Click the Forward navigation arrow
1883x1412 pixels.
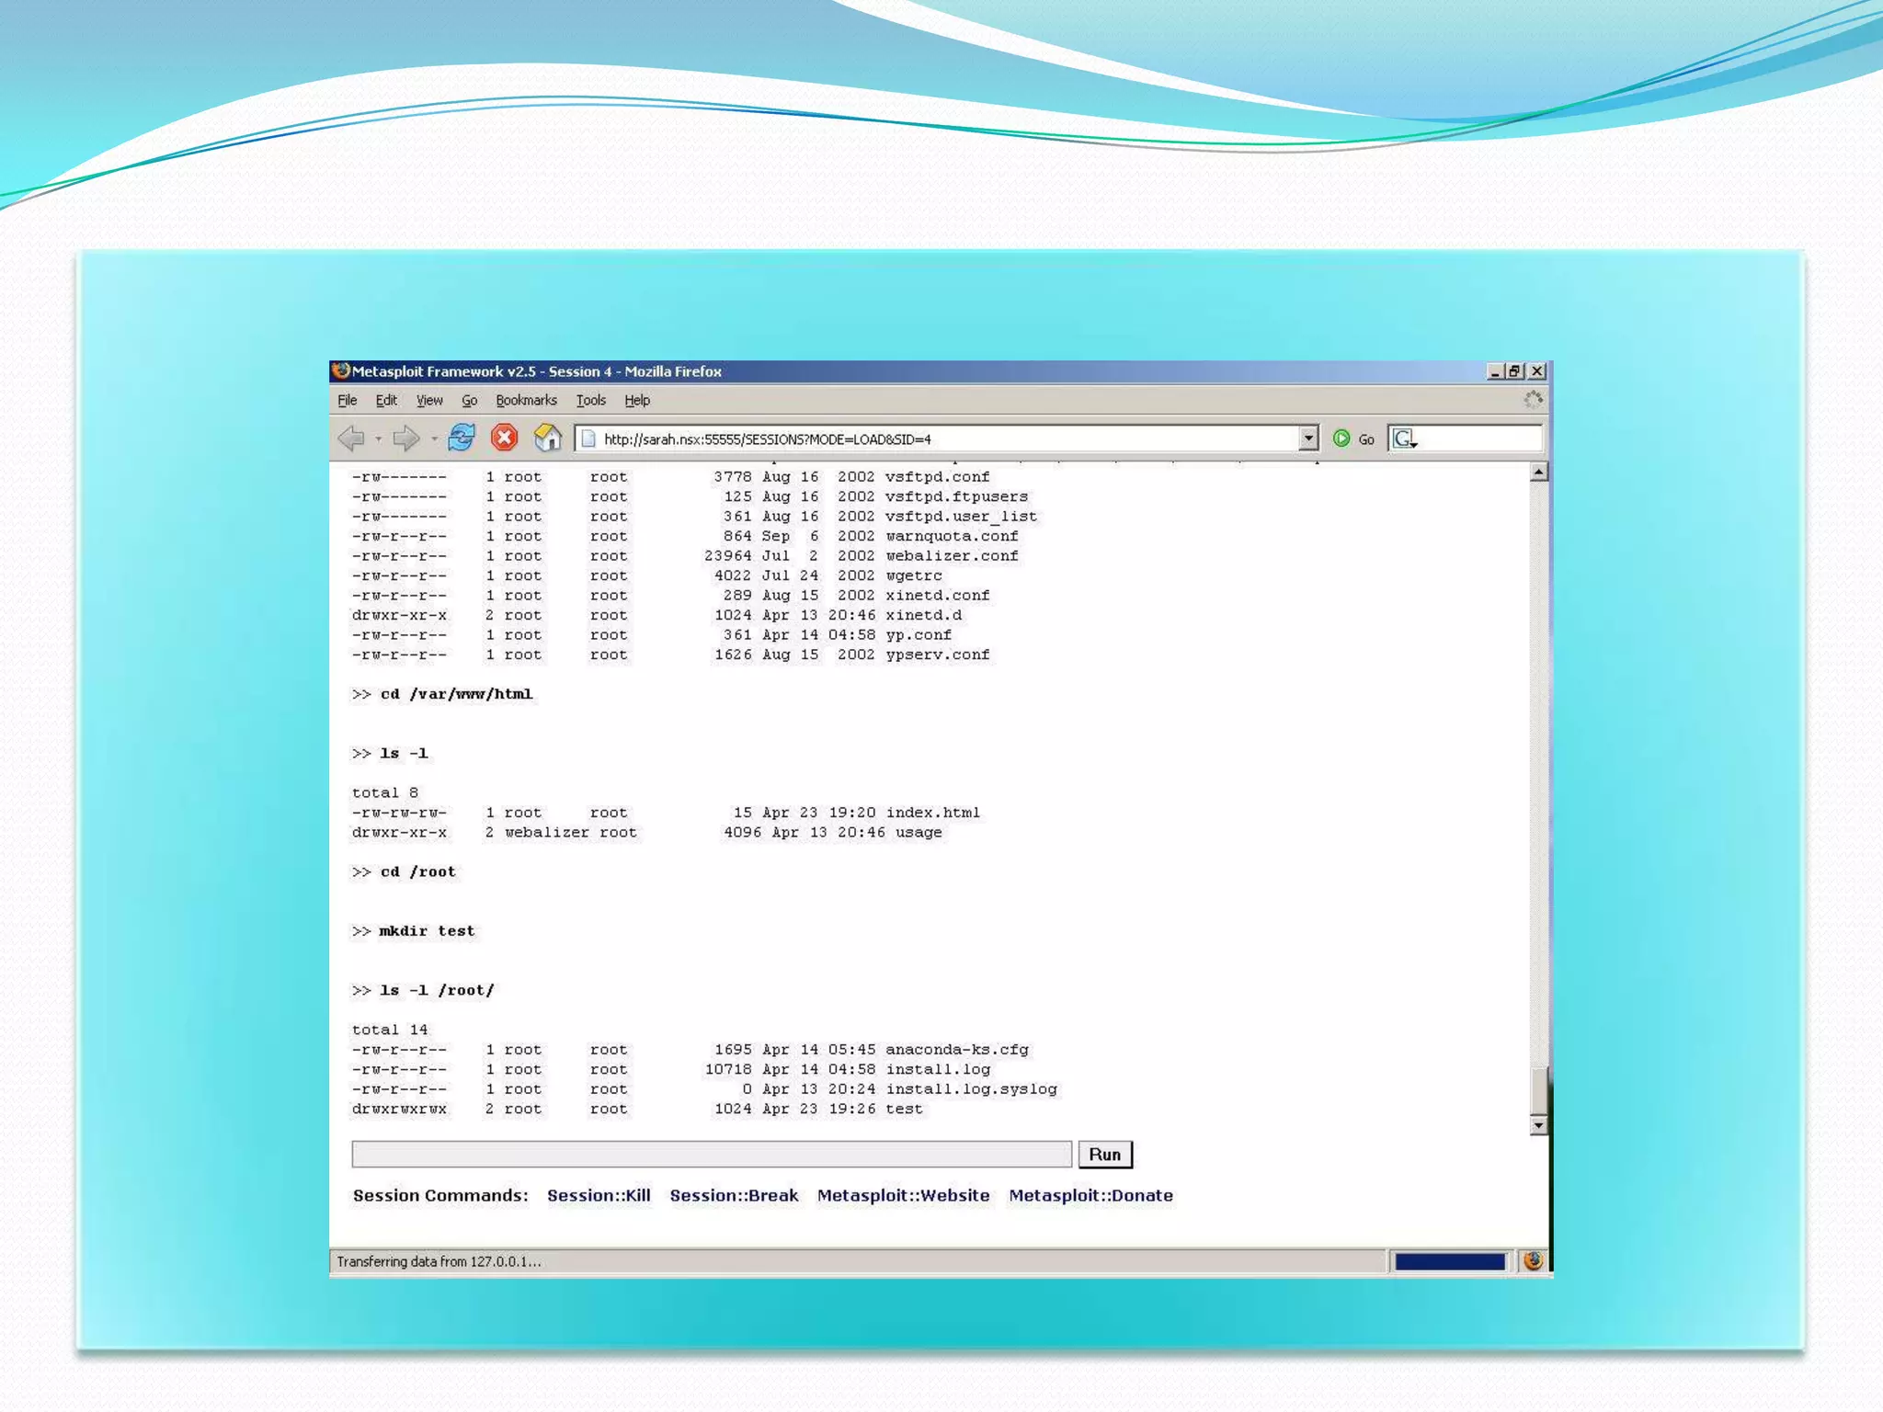pyautogui.click(x=405, y=438)
